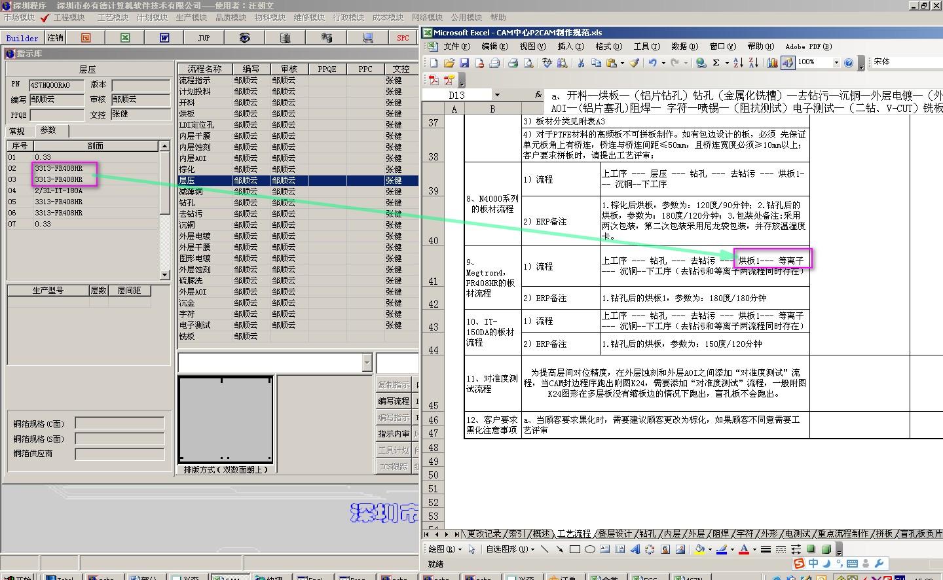Open the 宋体 font name box
Viewport: 943px width, 580px height.
[907, 62]
